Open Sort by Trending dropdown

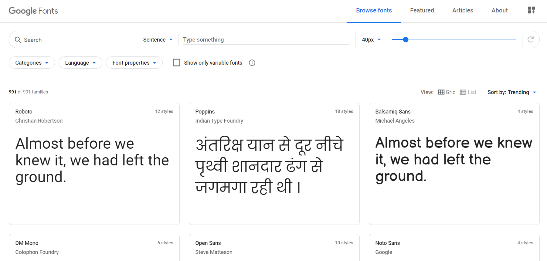[512, 92]
